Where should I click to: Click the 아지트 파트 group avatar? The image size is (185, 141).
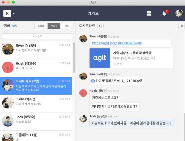coord(8,85)
